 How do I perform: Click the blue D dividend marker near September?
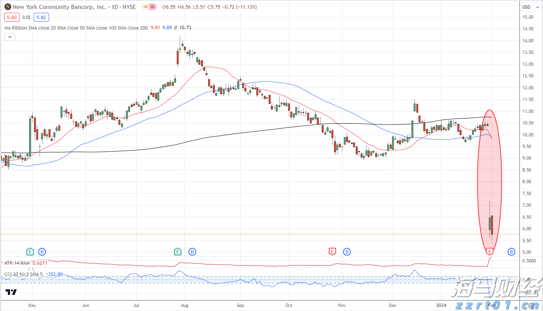click(192, 252)
